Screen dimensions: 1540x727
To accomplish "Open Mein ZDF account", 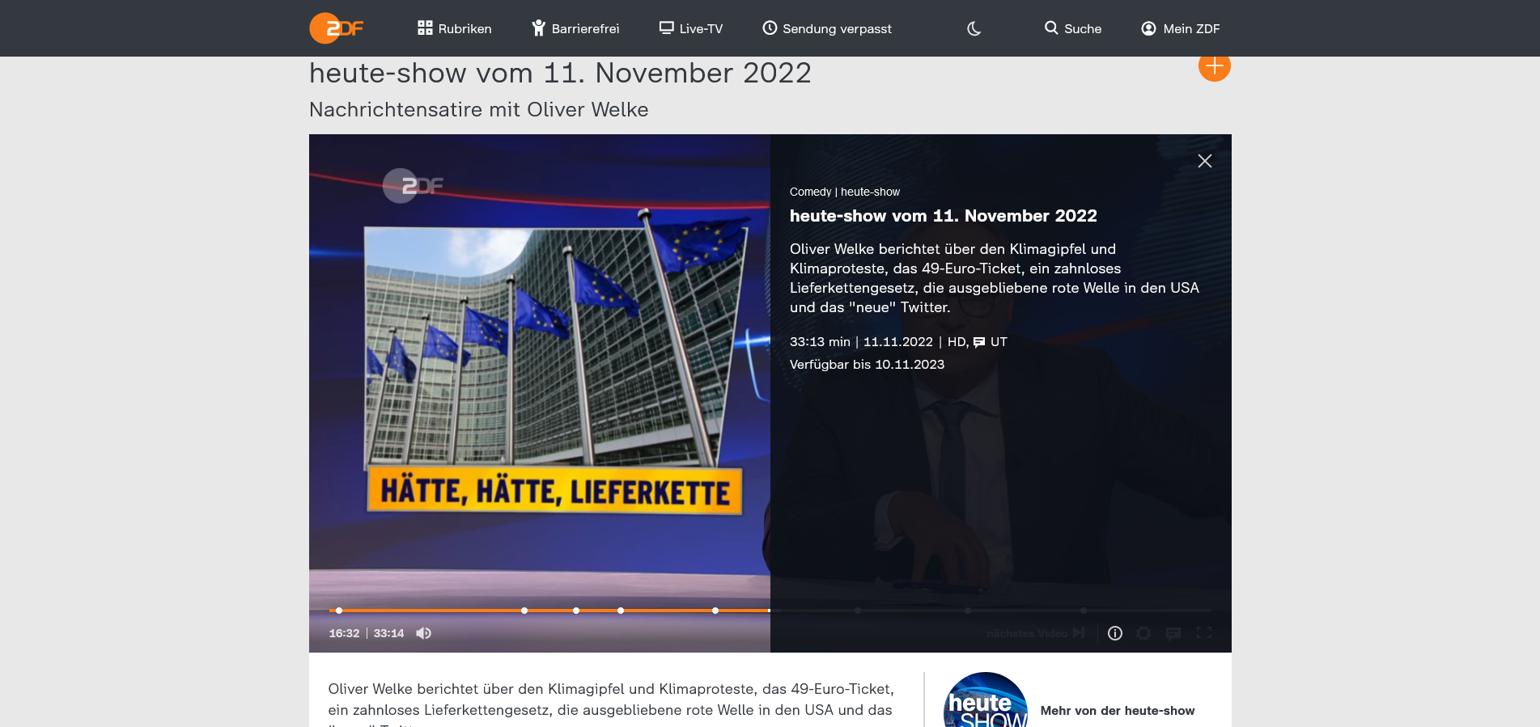I will [x=1180, y=28].
